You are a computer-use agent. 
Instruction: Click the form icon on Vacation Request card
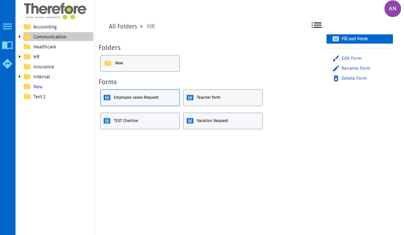[190, 120]
